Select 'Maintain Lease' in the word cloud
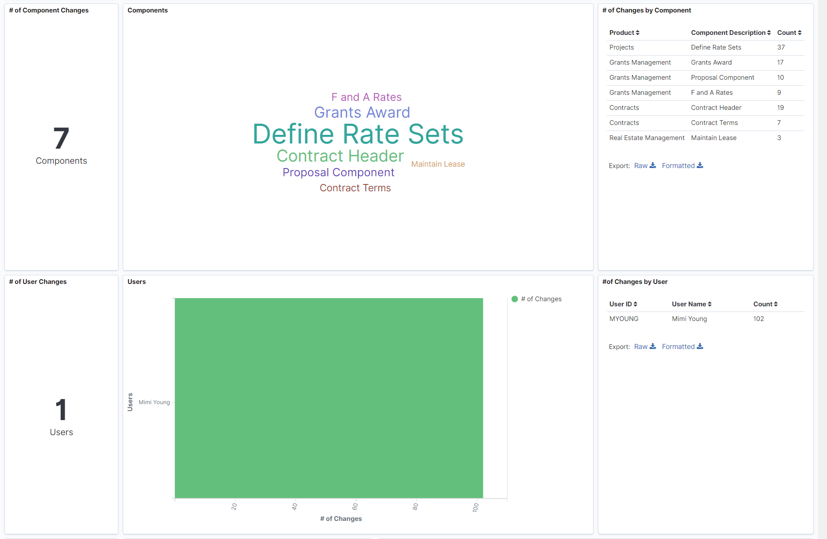Viewport: 827px width, 539px height. 438,164
